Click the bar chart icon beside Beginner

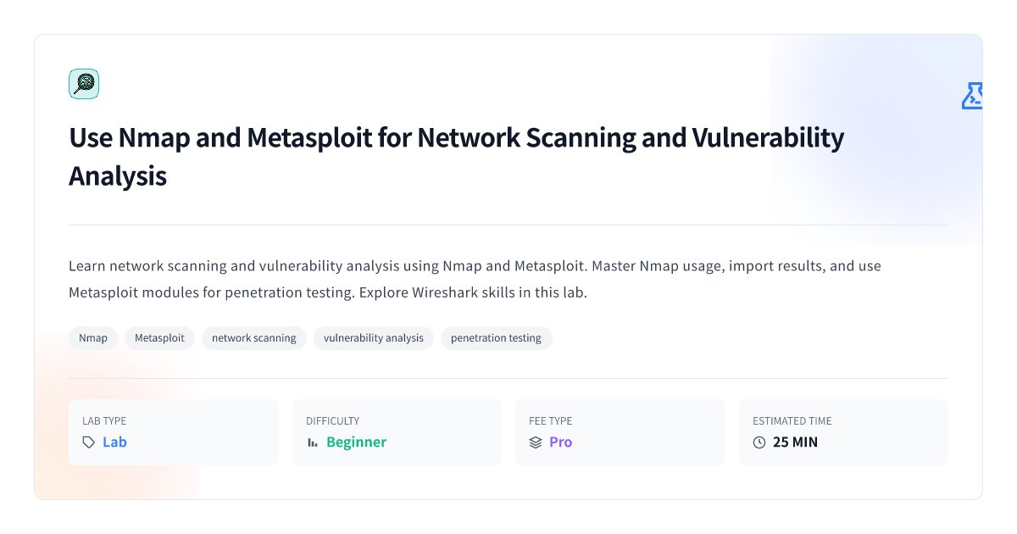point(313,442)
